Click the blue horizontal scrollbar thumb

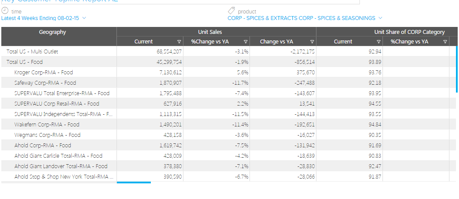click(134, 182)
